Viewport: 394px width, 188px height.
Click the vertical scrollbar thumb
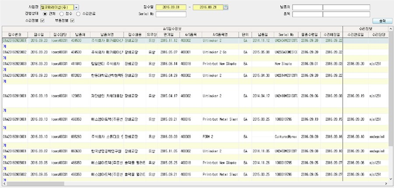(x=390, y=88)
